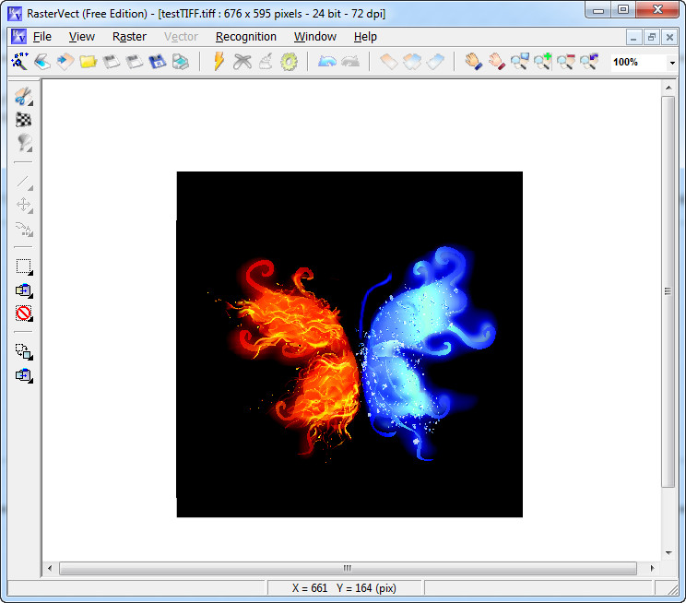Select the hand tool with red cuff

point(497,62)
